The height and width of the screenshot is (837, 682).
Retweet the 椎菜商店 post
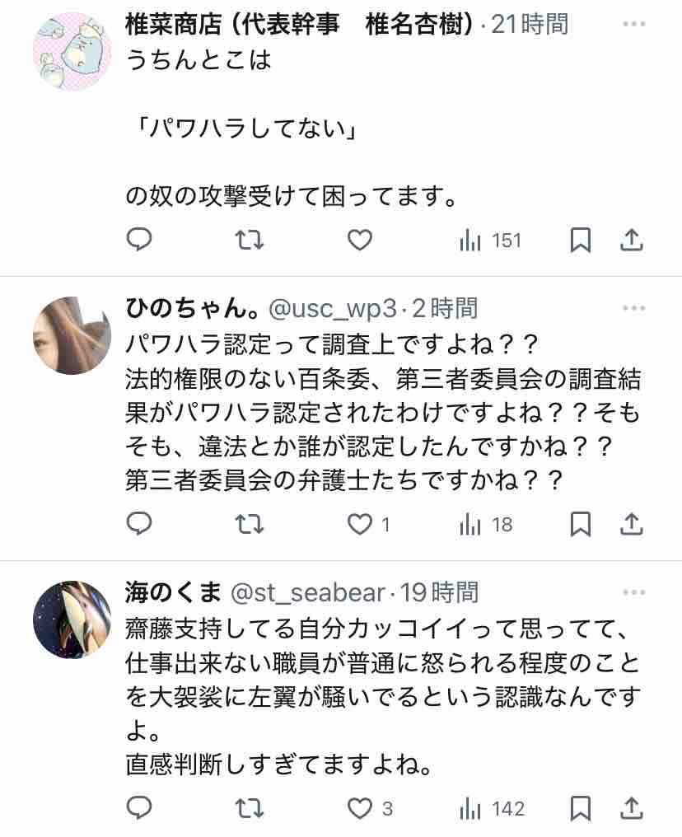point(250,240)
